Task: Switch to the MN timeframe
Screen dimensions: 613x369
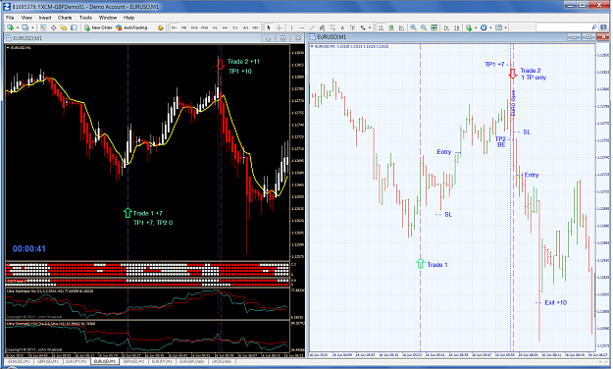Action: click(255, 27)
